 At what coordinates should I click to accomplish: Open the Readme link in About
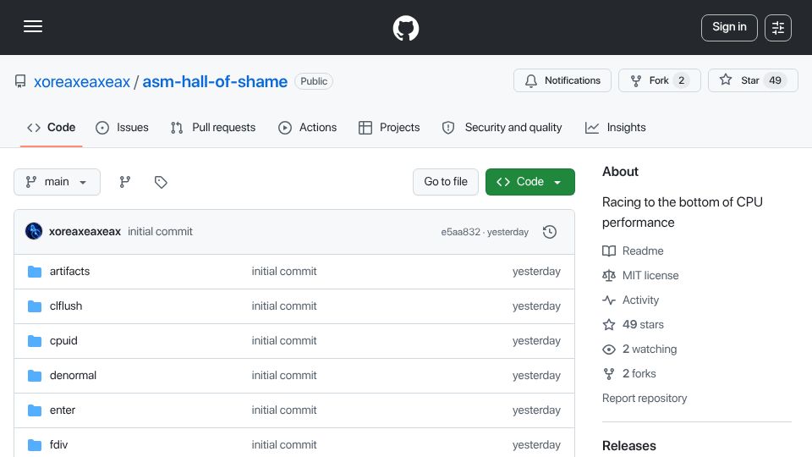(x=643, y=251)
